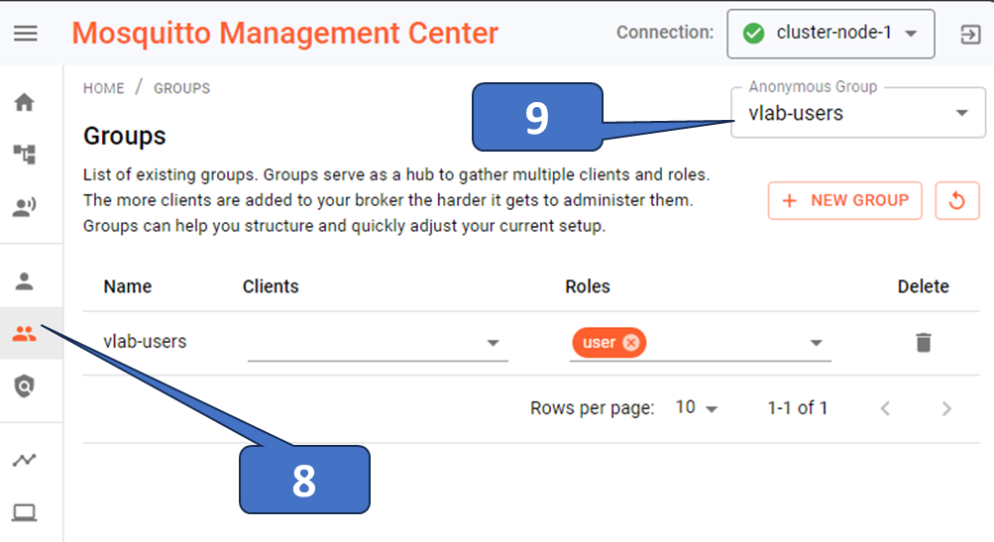994x542 pixels.
Task: Go to the next page arrow
Action: [946, 408]
